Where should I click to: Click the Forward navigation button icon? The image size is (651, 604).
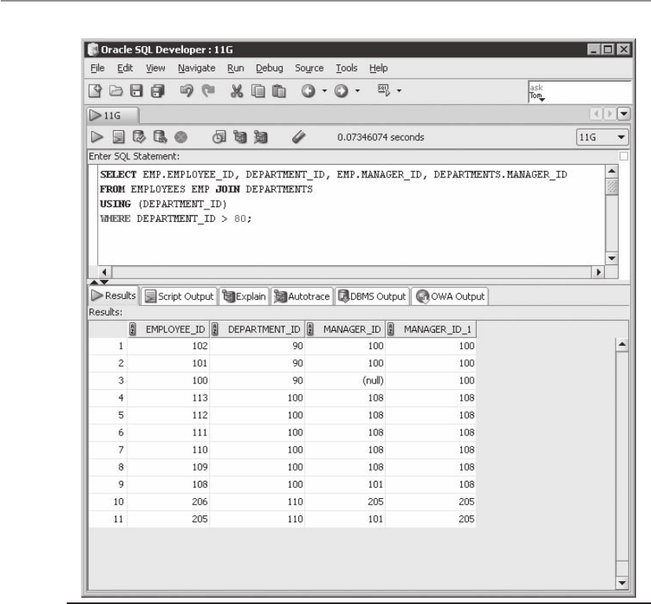pyautogui.click(x=342, y=91)
